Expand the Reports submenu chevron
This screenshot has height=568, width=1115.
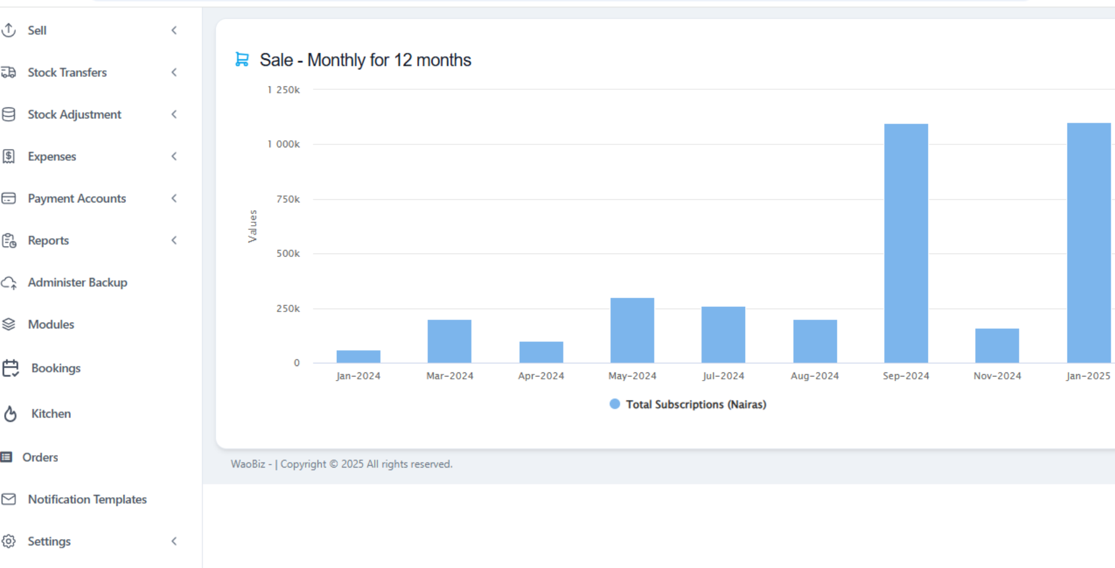pos(174,240)
